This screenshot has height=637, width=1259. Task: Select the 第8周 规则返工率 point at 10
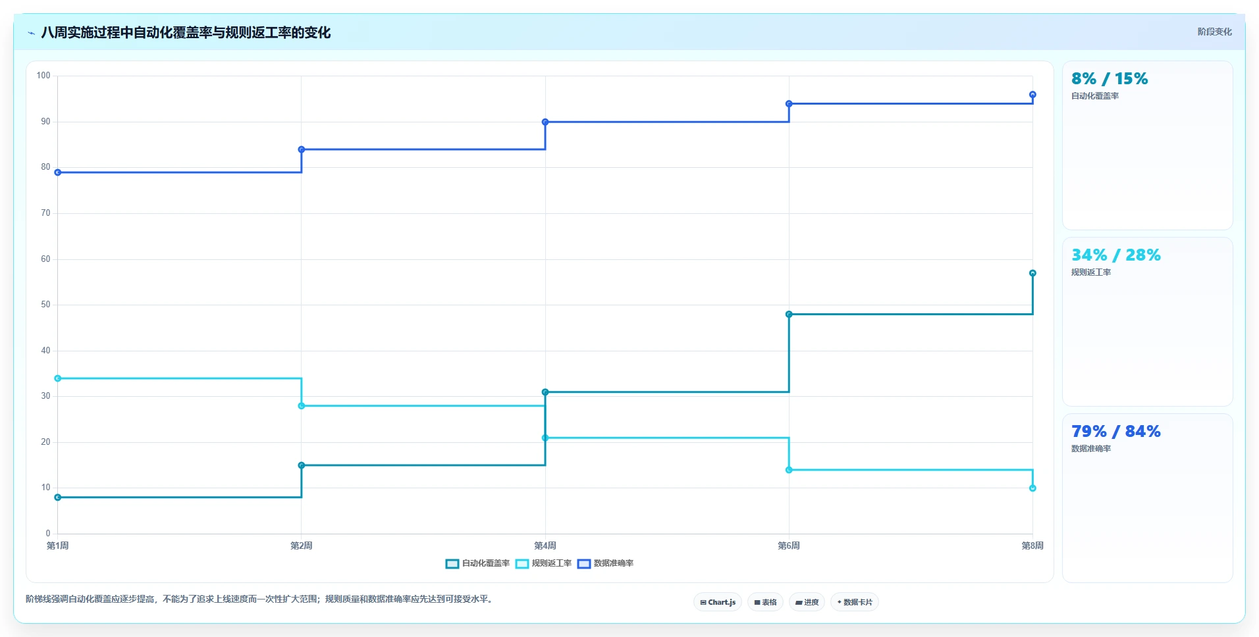pos(1032,488)
